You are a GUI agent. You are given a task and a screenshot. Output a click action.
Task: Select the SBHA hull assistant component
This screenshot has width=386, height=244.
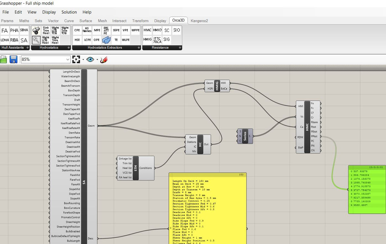coord(24,30)
